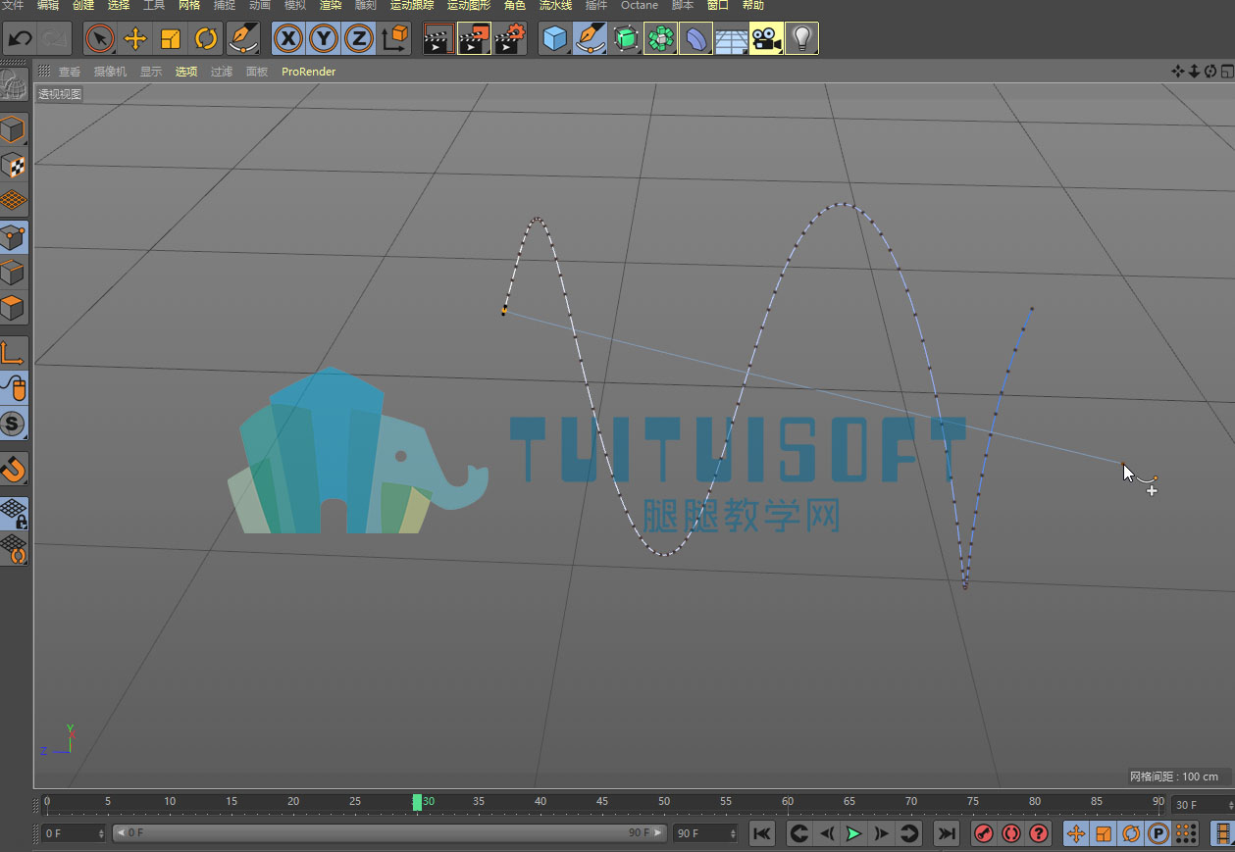This screenshot has height=852, width=1235.
Task: Click the 90 F end frame field
Action: coord(705,833)
